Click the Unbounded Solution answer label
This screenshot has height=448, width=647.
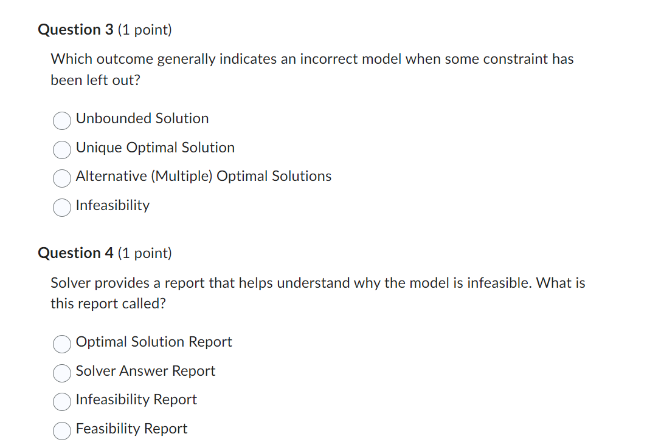142,118
